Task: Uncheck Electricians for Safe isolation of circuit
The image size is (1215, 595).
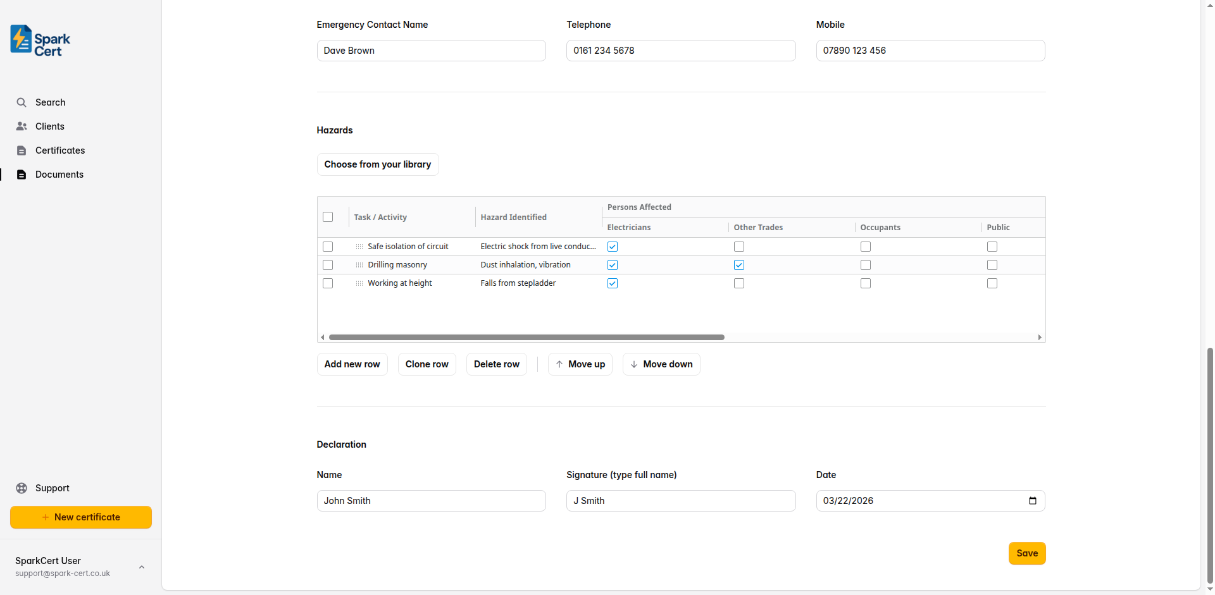Action: coord(612,246)
